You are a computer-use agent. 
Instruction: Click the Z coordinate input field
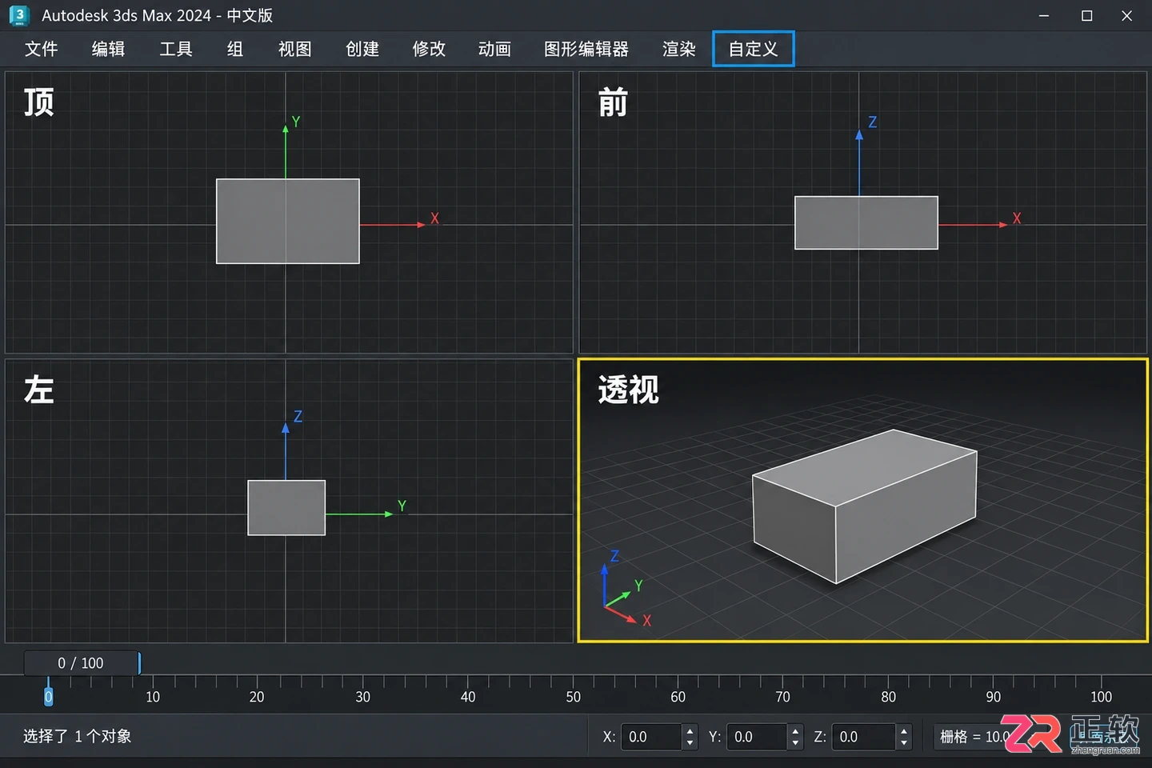[863, 737]
